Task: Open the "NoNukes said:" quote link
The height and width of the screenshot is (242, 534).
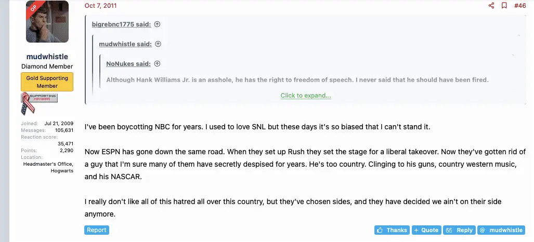Action: click(x=128, y=64)
